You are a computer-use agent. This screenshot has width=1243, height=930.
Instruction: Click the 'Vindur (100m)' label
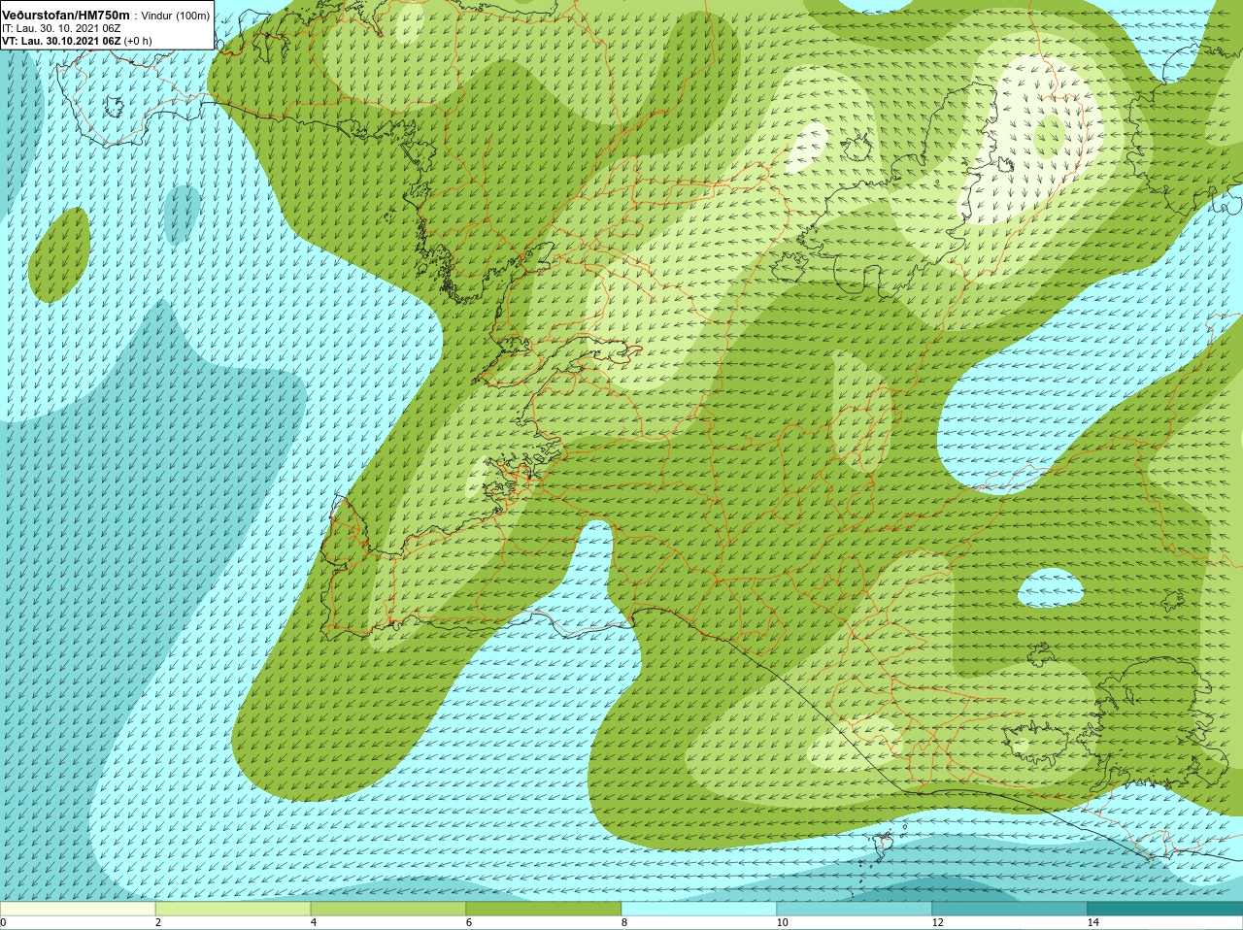(176, 15)
